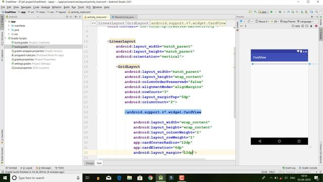Zoom in the layout preview
Screen dimensions: 323x182
[x=303, y=26]
